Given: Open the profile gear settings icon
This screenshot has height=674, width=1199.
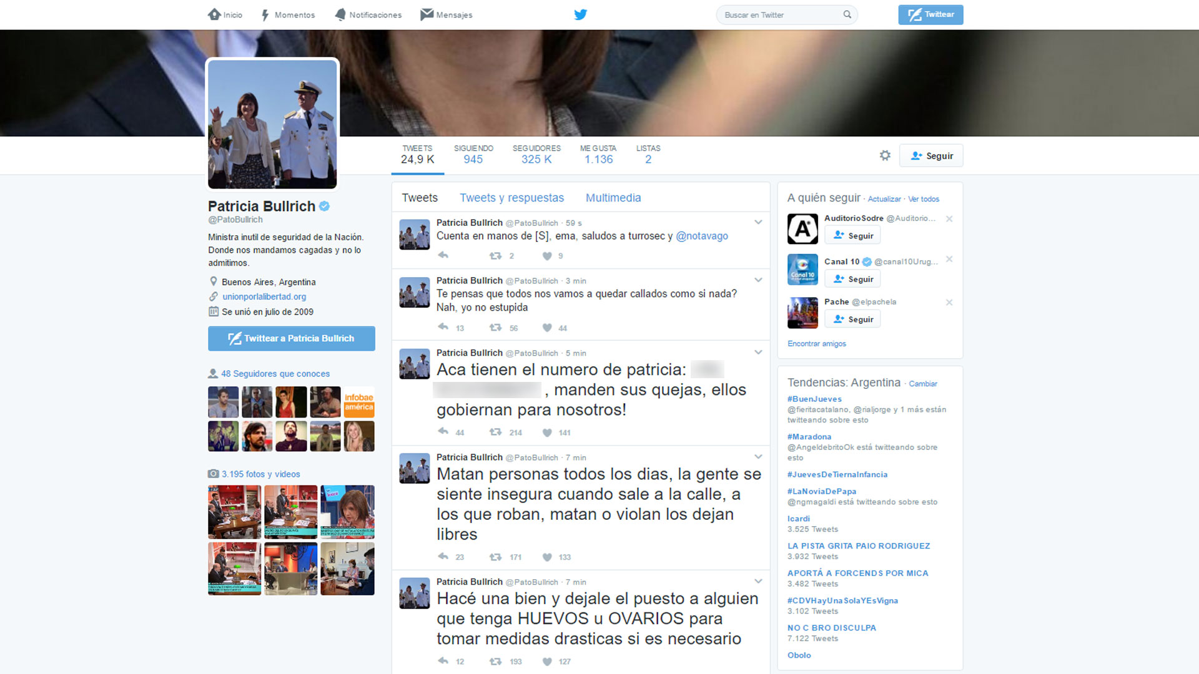Looking at the screenshot, I should (x=885, y=155).
